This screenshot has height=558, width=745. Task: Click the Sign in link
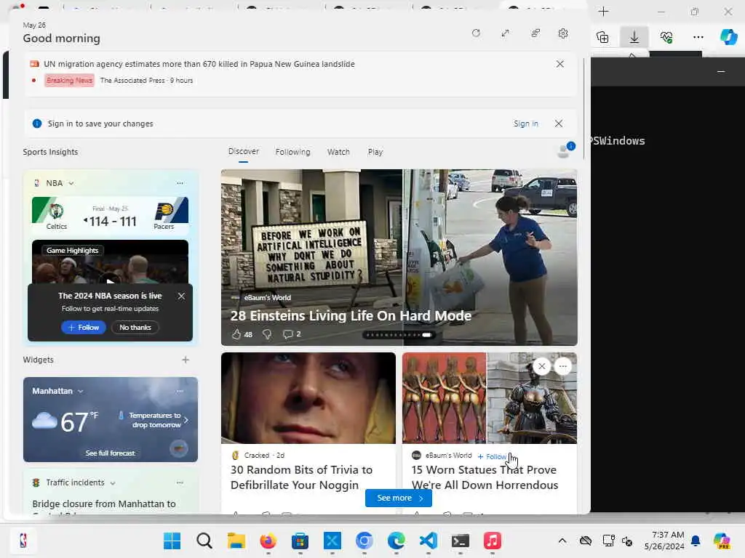525,124
